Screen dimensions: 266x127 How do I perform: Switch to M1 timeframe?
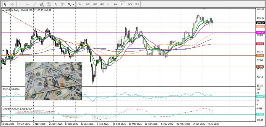pos(81,4)
